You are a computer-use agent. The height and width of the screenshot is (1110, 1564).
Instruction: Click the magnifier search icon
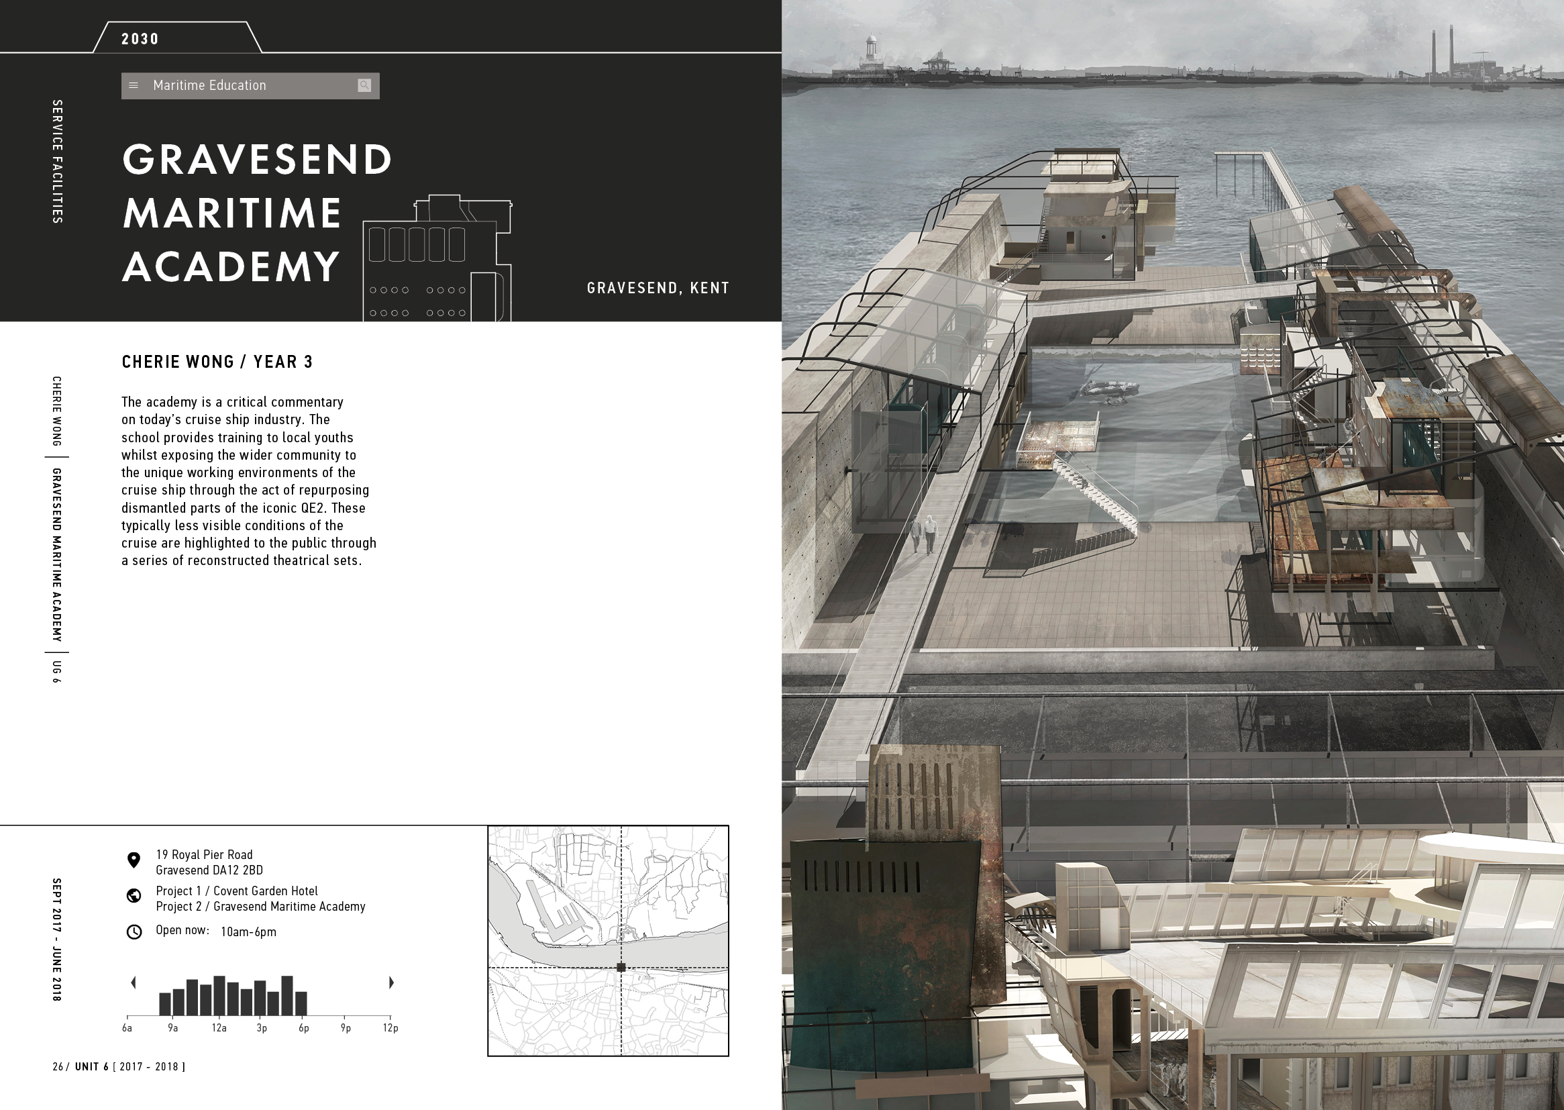[x=364, y=85]
